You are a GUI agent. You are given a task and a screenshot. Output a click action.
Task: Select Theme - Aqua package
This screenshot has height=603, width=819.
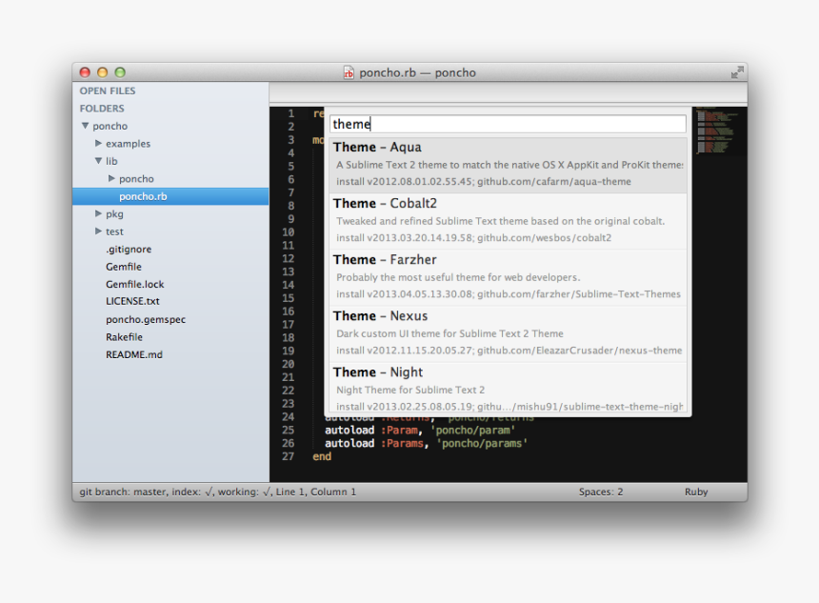(508, 165)
